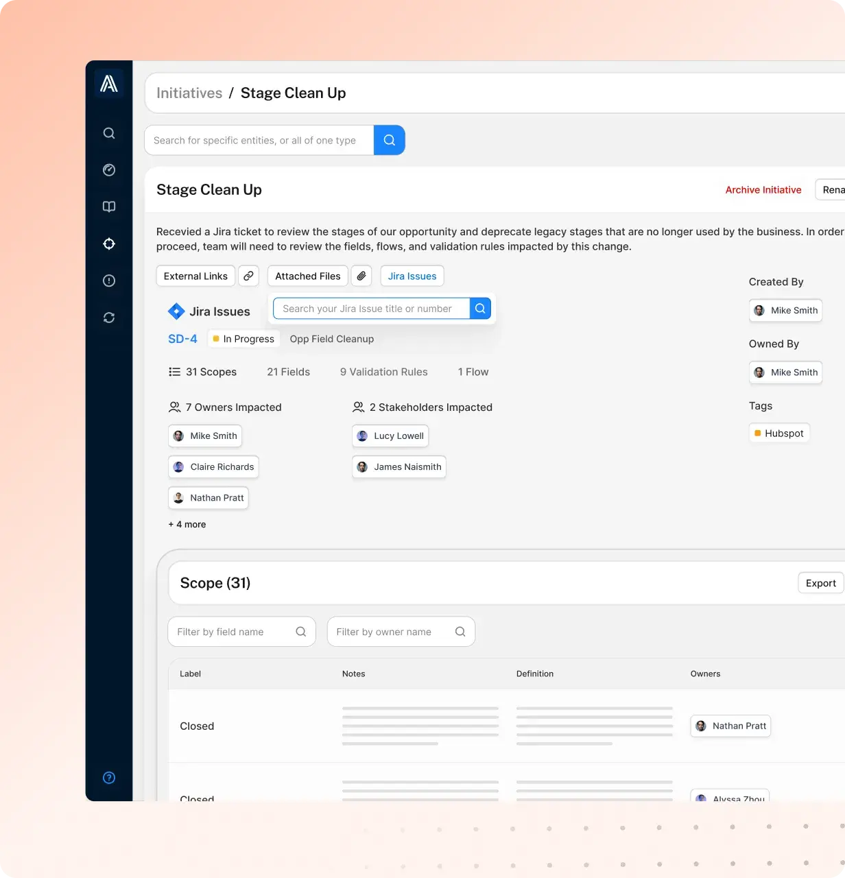Click the Jira diamond logo icon
Viewport: 845px width, 878px height.
pyautogui.click(x=176, y=311)
